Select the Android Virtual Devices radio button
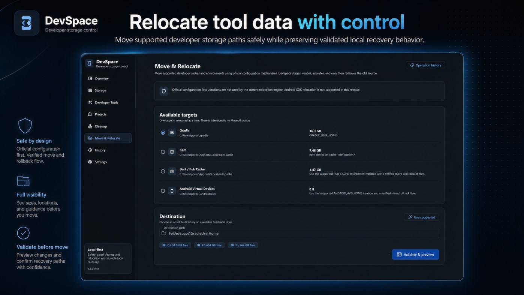524x295 pixels. (x=163, y=191)
